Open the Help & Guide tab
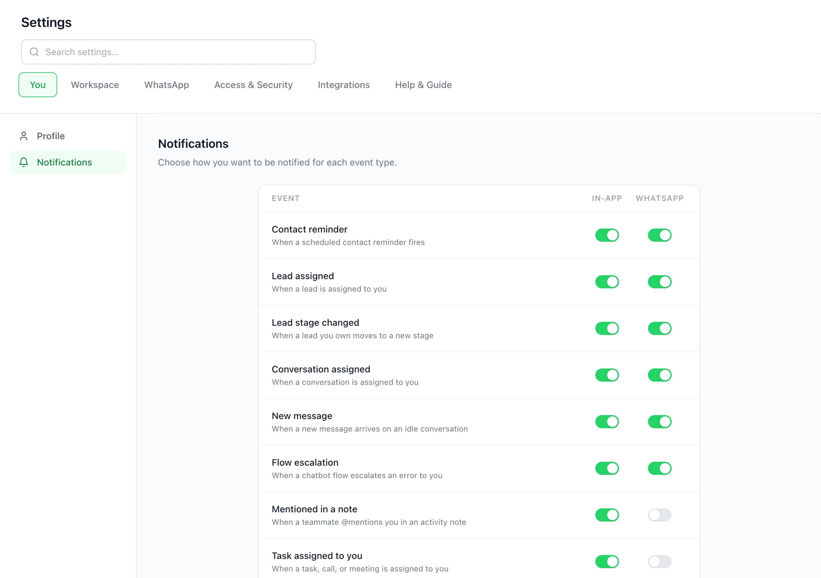This screenshot has width=821, height=578. pos(423,85)
